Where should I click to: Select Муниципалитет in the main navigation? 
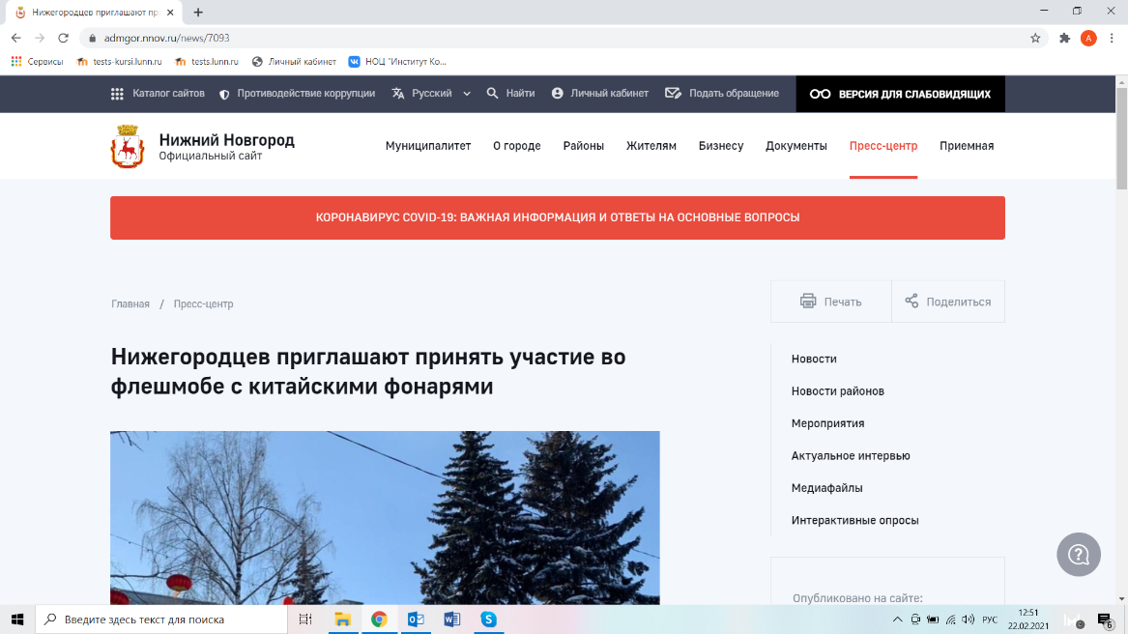[x=428, y=146]
